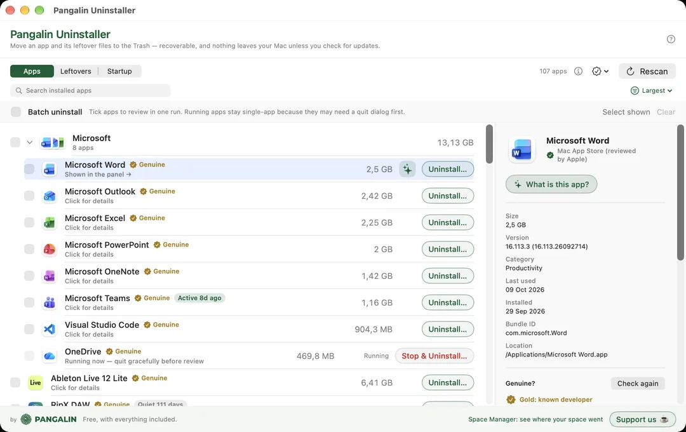
Task: Uninstall Microsoft Excel
Action: 448,222
